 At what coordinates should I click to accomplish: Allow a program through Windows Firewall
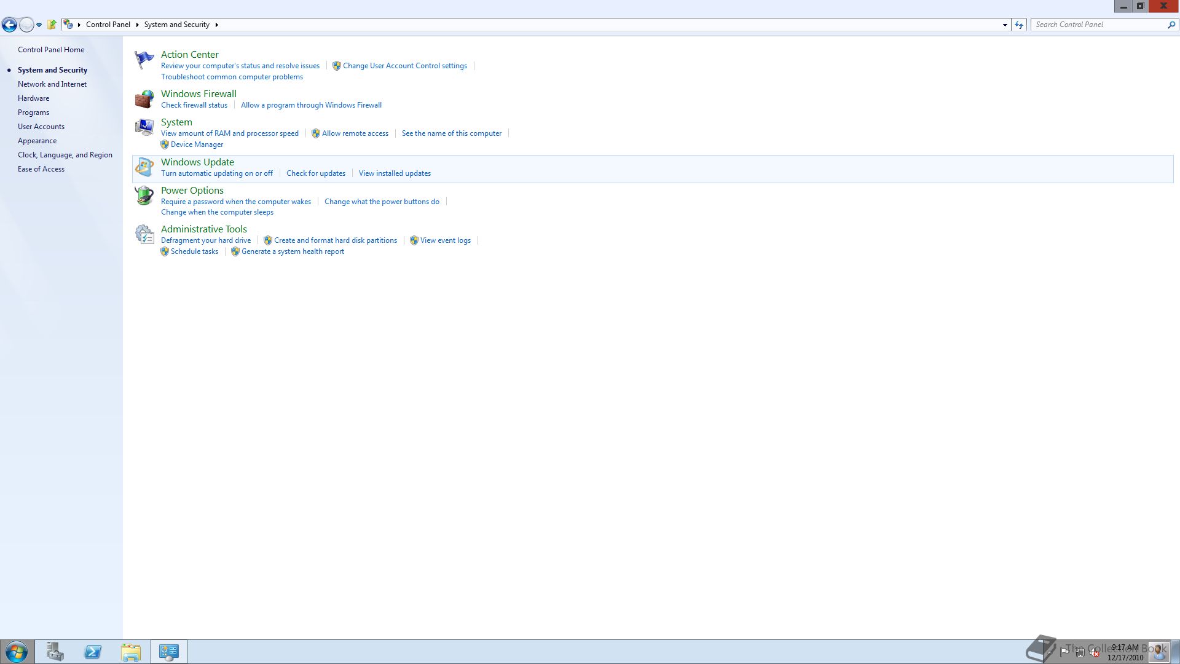tap(311, 105)
